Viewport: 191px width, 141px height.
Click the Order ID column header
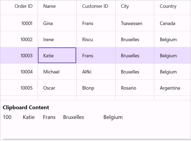[x=23, y=6]
